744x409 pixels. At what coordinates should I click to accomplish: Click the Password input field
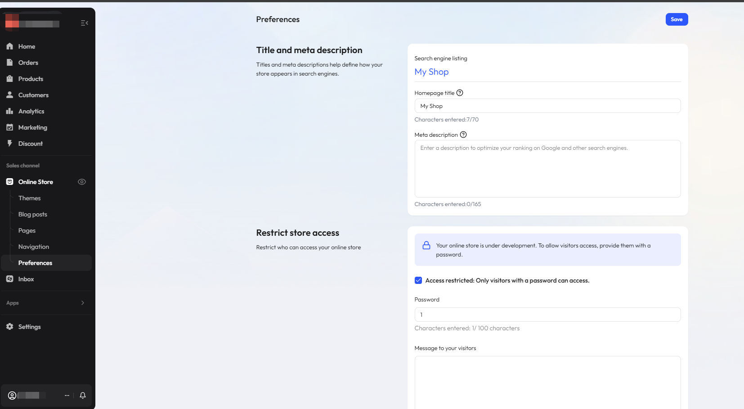(547, 315)
